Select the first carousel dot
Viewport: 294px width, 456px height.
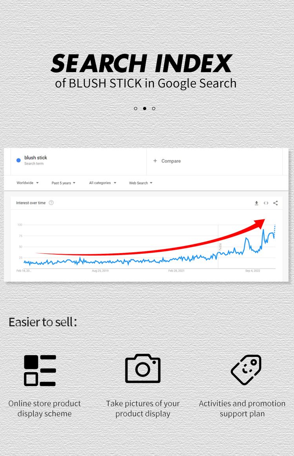[x=136, y=109]
